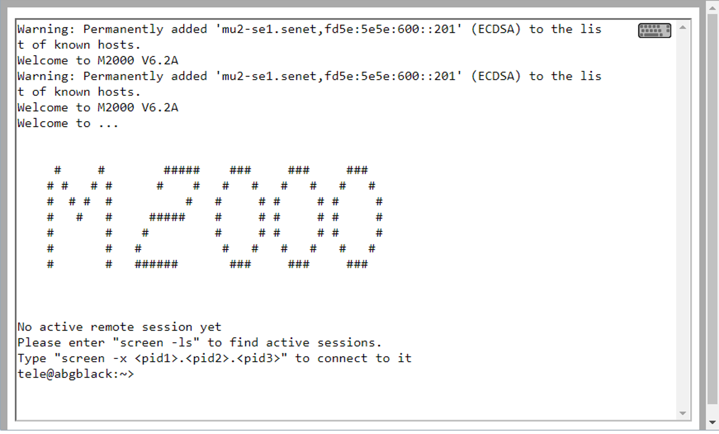The image size is (719, 434).
Task: Click the terminal's inner scrollbar track
Action: click(683, 220)
